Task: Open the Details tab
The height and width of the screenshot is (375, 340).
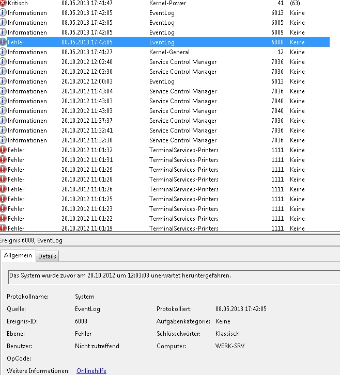Action: [x=47, y=256]
